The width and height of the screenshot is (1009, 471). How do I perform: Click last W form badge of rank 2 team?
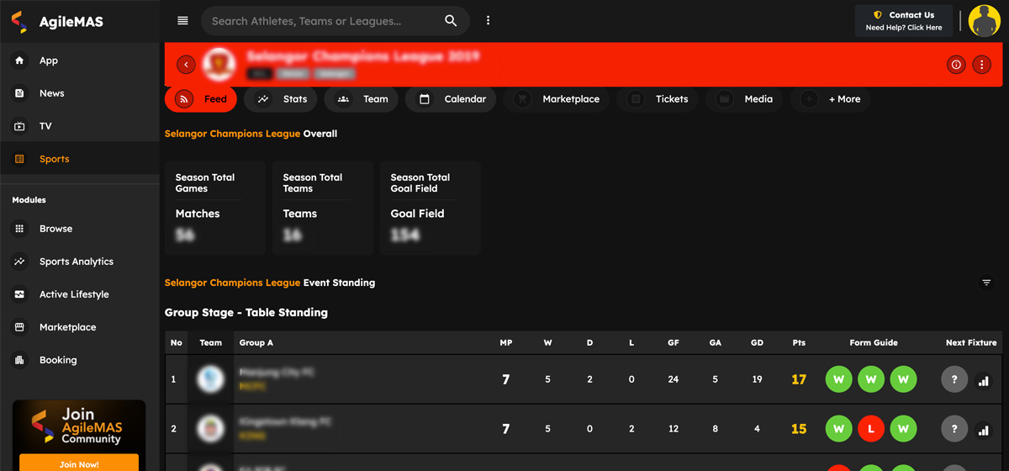tap(903, 429)
